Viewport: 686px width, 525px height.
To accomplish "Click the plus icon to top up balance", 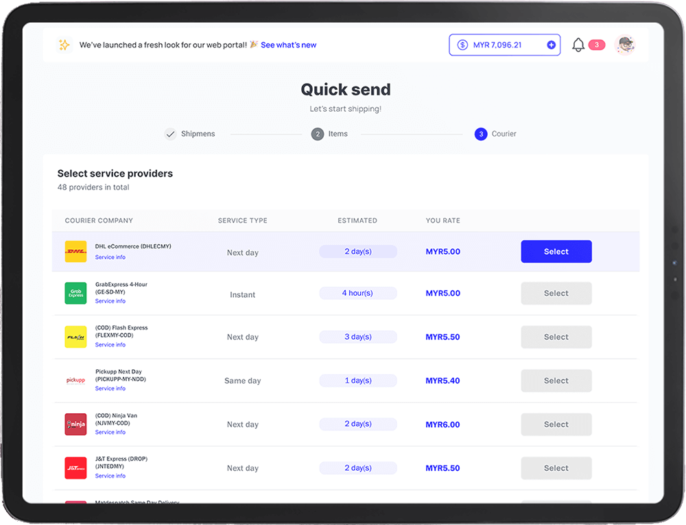I will (x=551, y=45).
